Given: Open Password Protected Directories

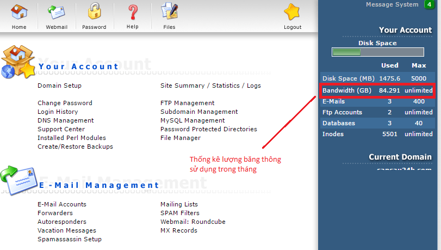Looking at the screenshot, I should click(x=208, y=129).
